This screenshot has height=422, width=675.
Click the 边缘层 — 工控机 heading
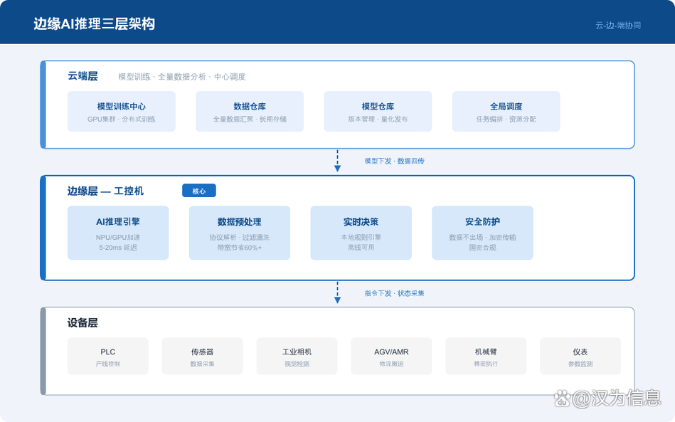tap(105, 191)
